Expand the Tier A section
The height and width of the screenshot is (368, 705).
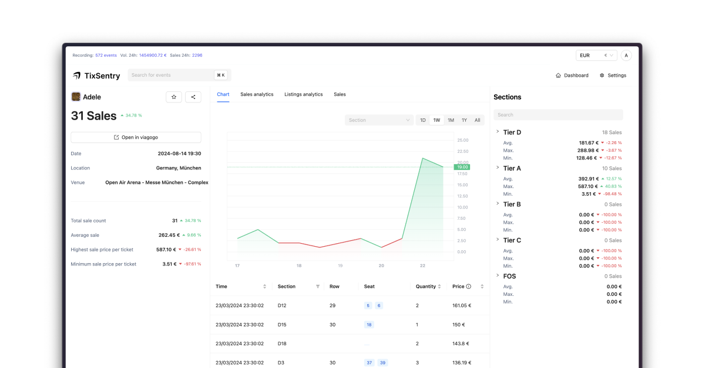click(498, 168)
